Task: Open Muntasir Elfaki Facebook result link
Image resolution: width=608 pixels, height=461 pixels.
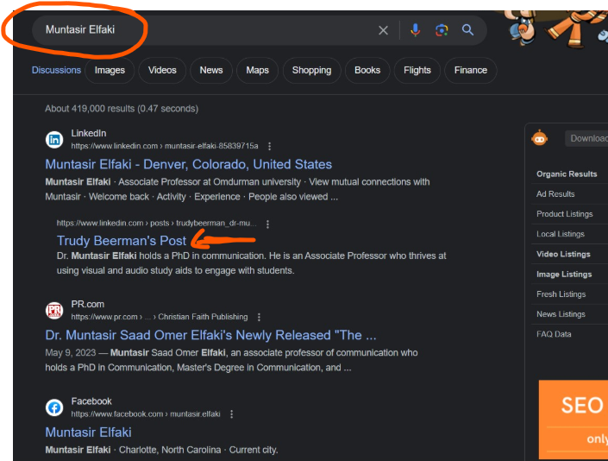Action: pyautogui.click(x=89, y=432)
